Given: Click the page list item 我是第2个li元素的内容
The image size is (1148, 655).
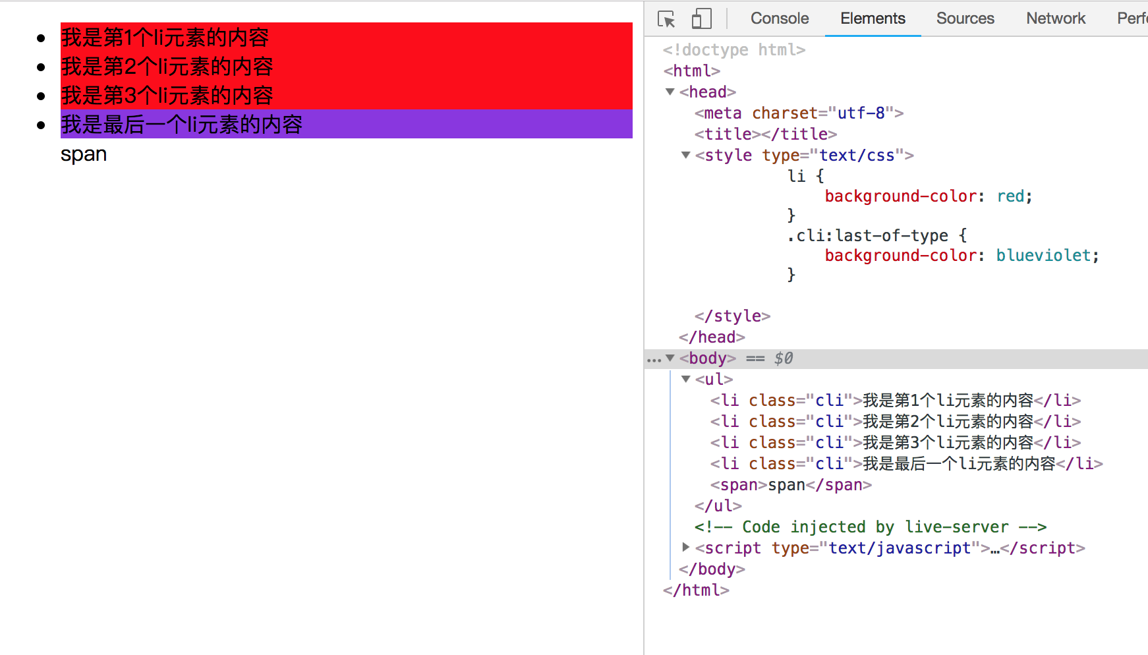Looking at the screenshot, I should tap(347, 66).
